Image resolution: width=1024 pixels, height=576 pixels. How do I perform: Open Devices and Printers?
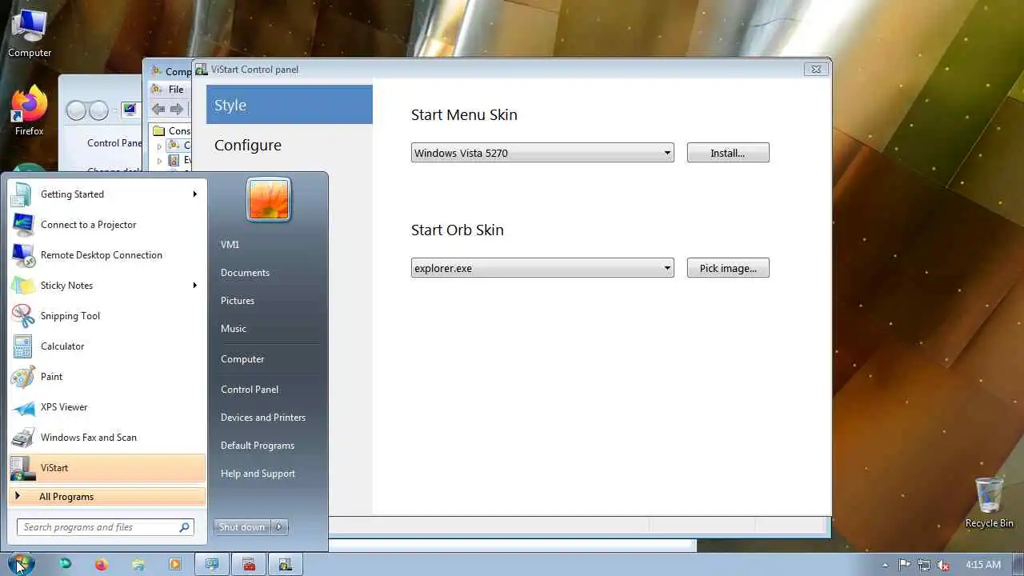click(x=263, y=418)
